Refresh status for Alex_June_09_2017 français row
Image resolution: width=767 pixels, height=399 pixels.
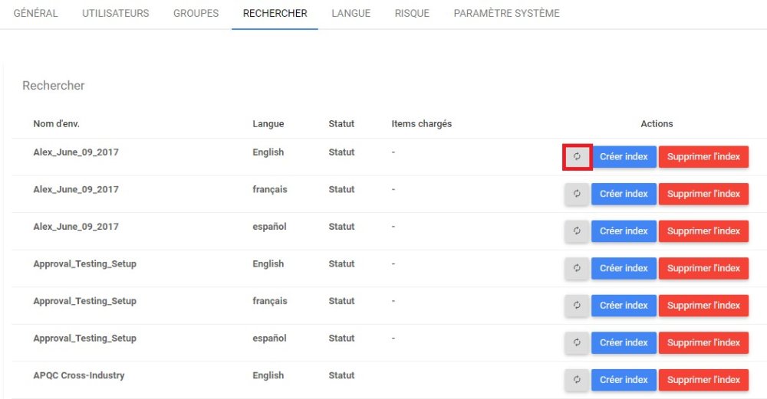pyautogui.click(x=577, y=194)
